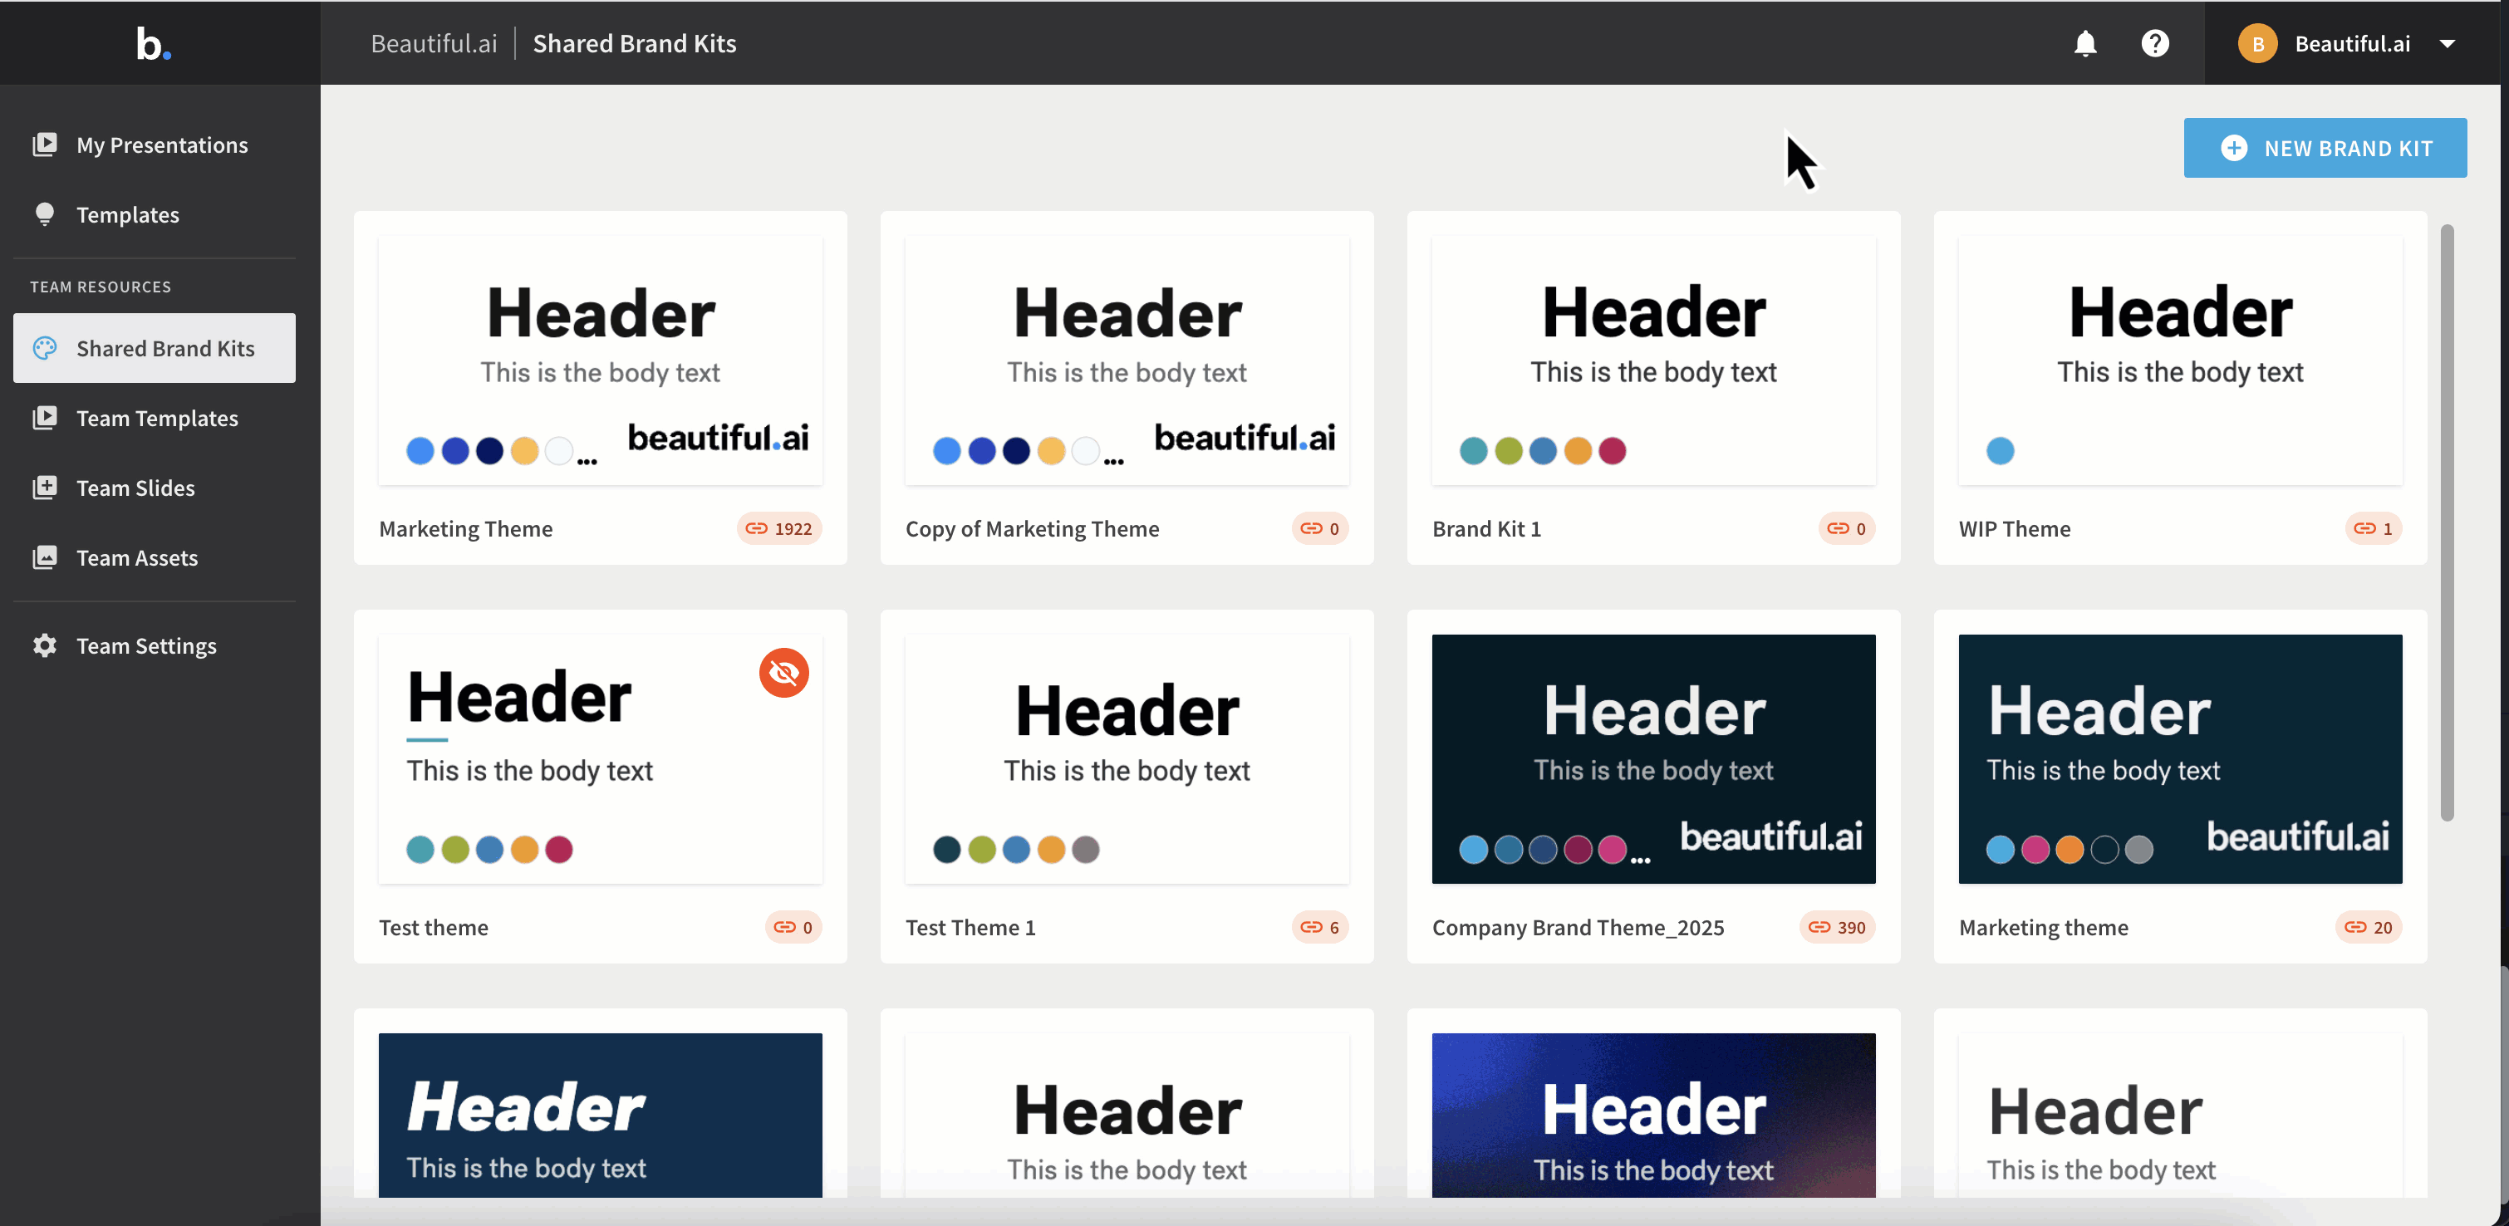Screen dimensions: 2509x1226
Task: Click the crimson swatch in Brand Kit 1
Action: (x=1612, y=451)
